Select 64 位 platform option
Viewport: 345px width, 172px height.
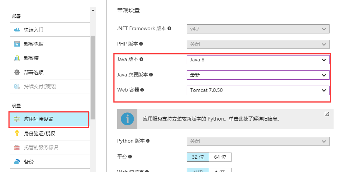pyautogui.click(x=220, y=157)
